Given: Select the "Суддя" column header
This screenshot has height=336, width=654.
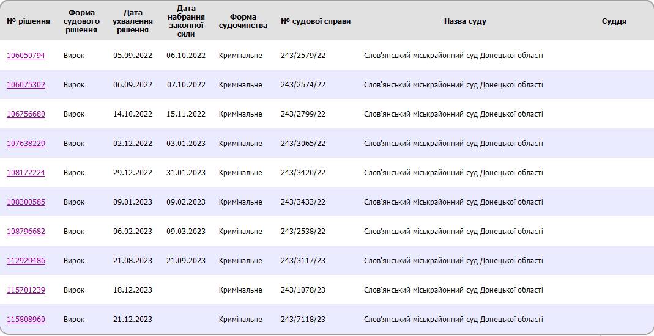Looking at the screenshot, I should click(x=614, y=21).
